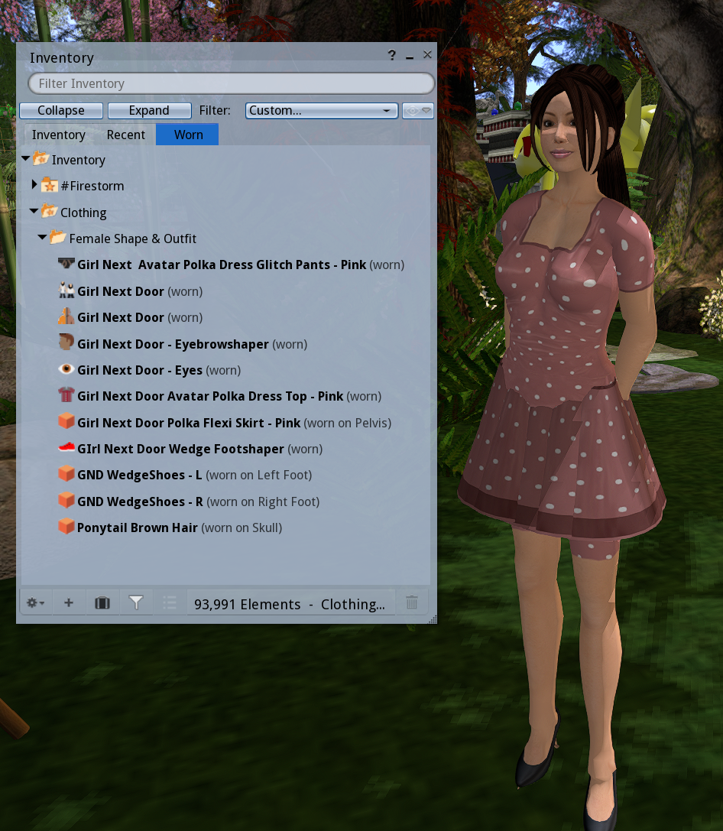Screen dimensions: 723x831
Task: Click the cube icon beside GND WedgeShoes - L
Action: [66, 474]
